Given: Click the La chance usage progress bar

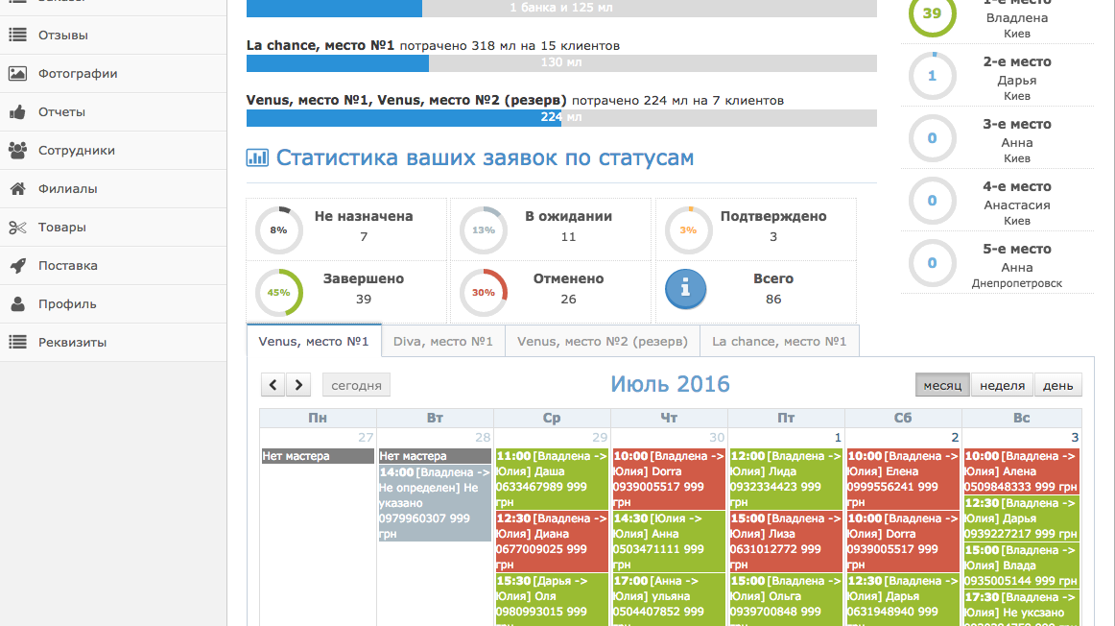Looking at the screenshot, I should [561, 62].
